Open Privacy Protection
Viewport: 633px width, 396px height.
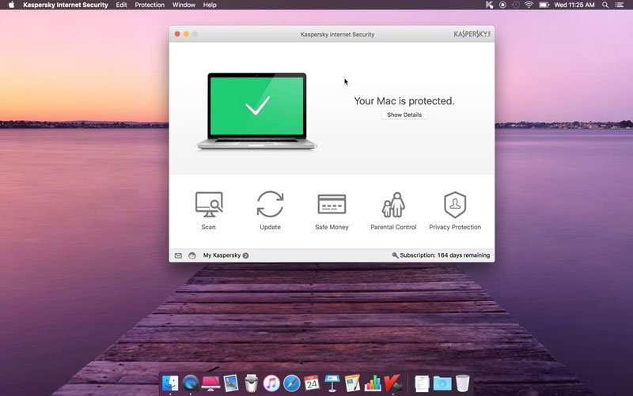455,211
